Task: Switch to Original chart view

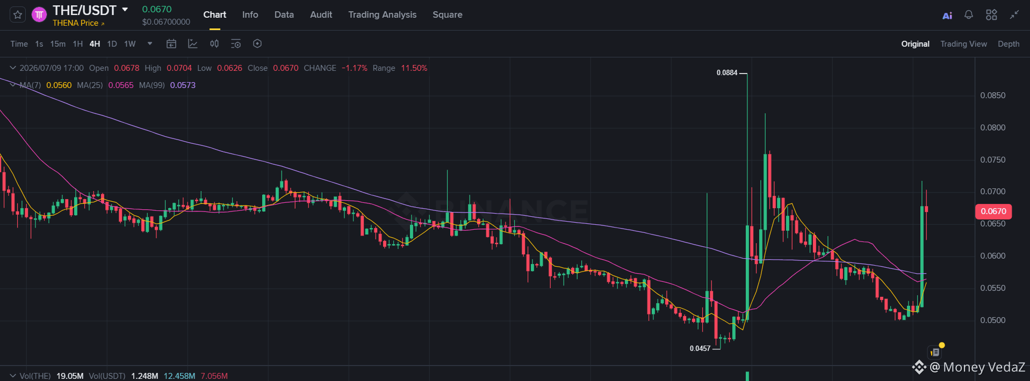Action: click(x=915, y=44)
